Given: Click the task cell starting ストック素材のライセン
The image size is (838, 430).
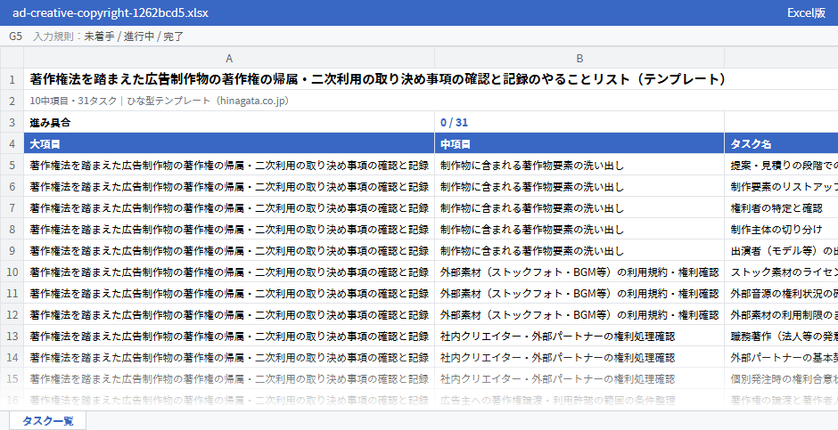Looking at the screenshot, I should click(x=781, y=272).
